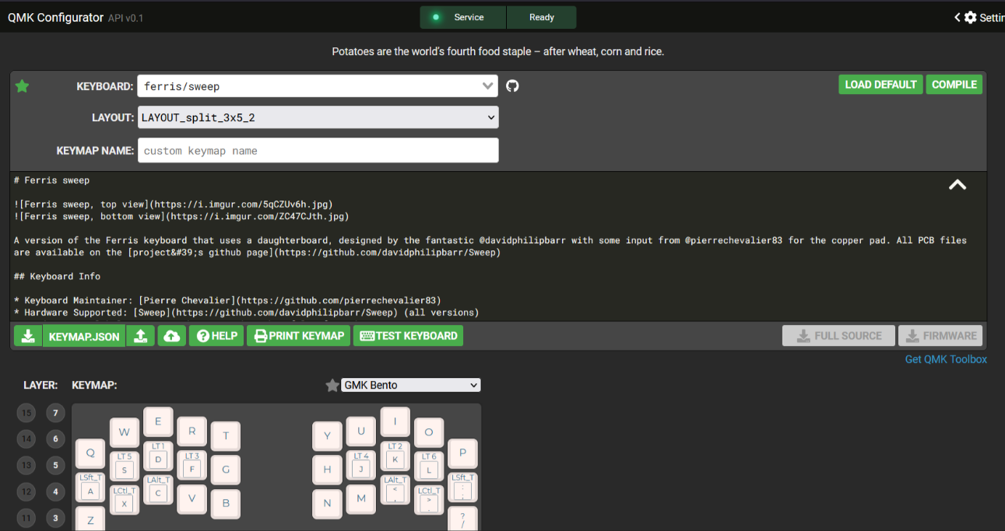Image resolution: width=1005 pixels, height=531 pixels.
Task: Select the N key in the keymap
Action: (327, 504)
